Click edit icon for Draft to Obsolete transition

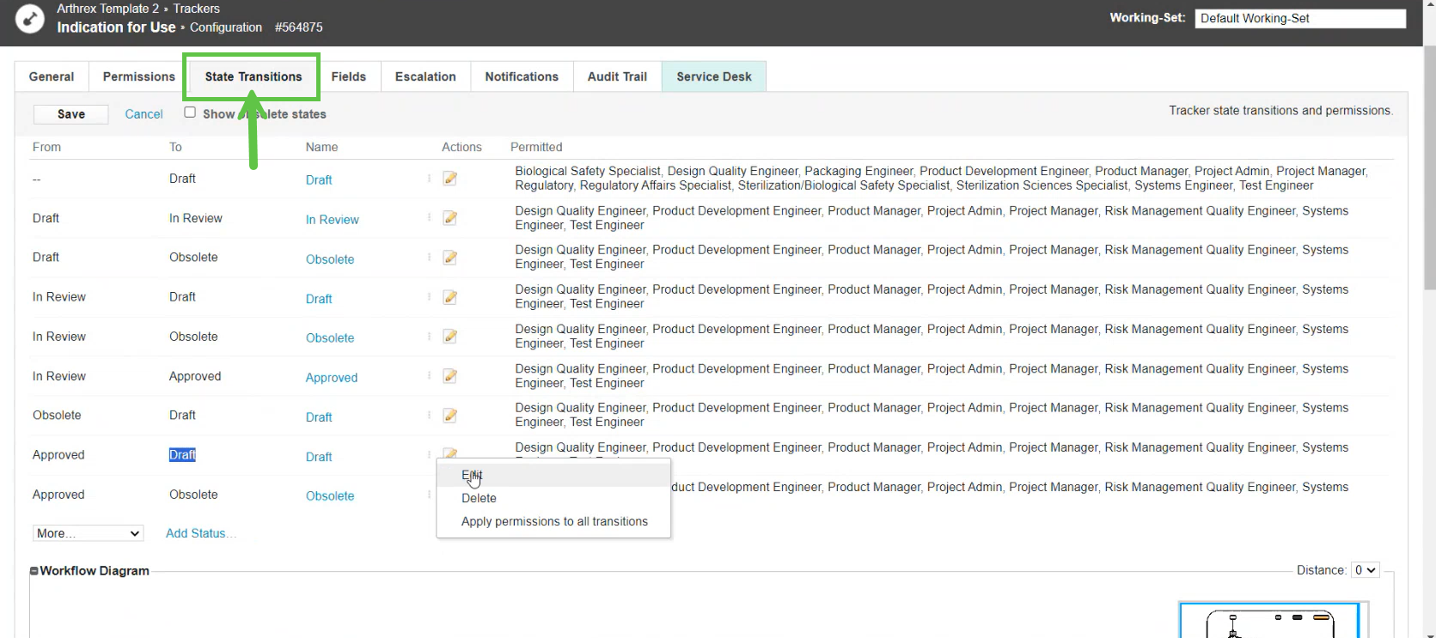click(x=449, y=258)
